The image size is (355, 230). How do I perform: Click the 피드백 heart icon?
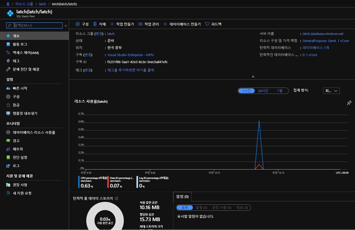click(207, 24)
